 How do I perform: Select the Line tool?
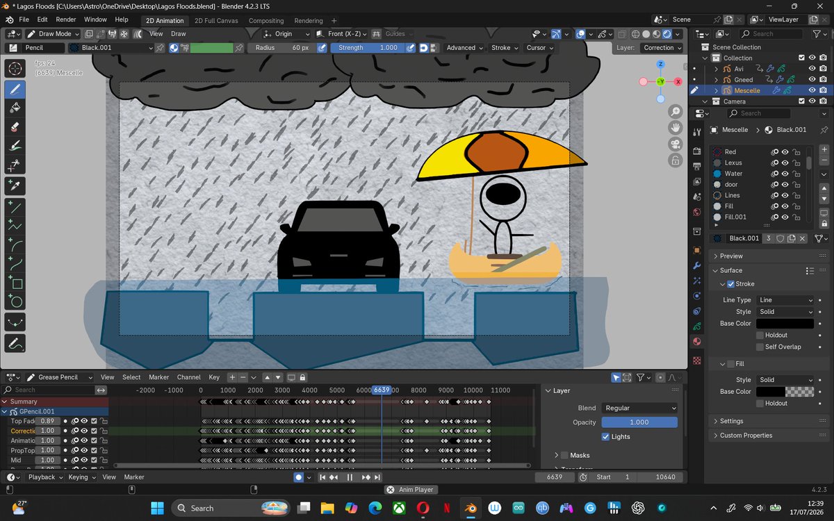pos(15,207)
